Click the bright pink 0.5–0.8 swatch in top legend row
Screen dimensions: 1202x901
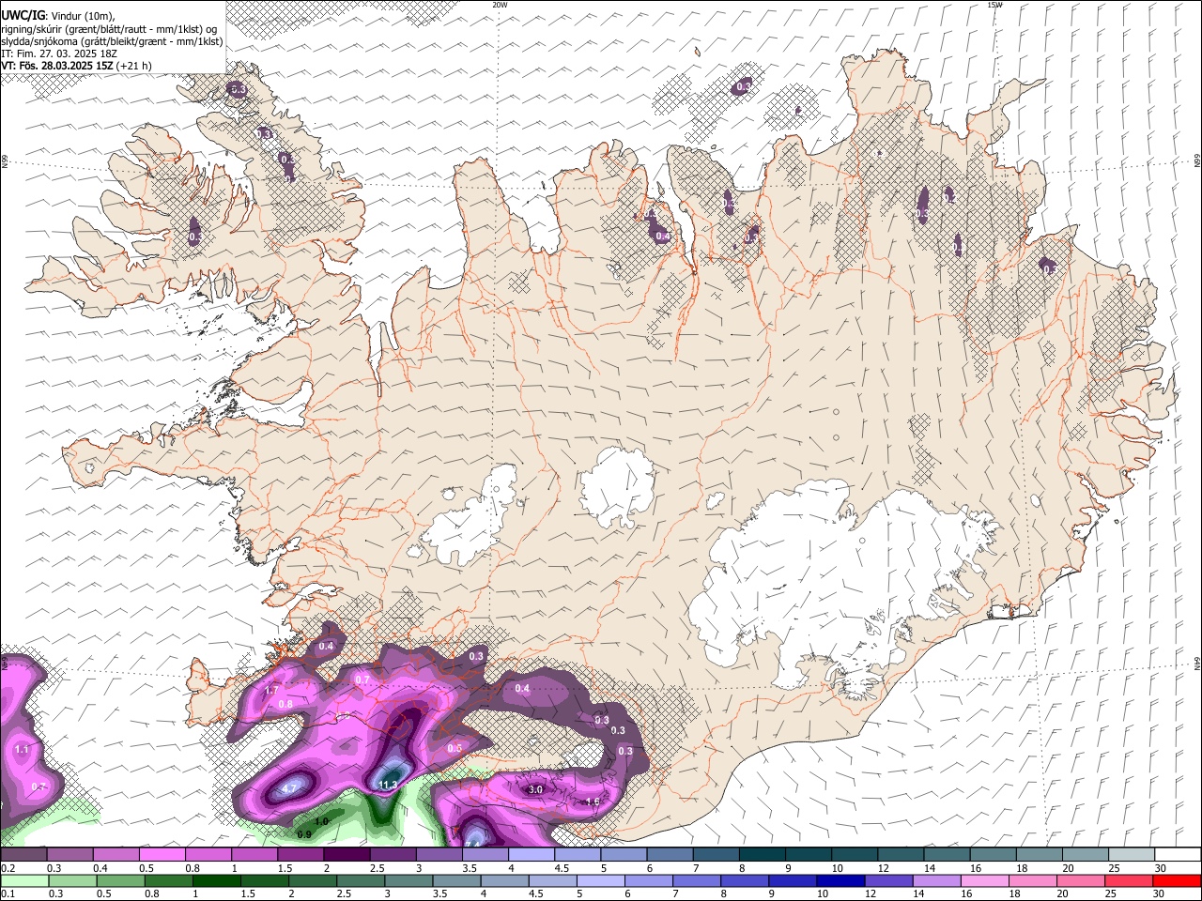tap(162, 855)
